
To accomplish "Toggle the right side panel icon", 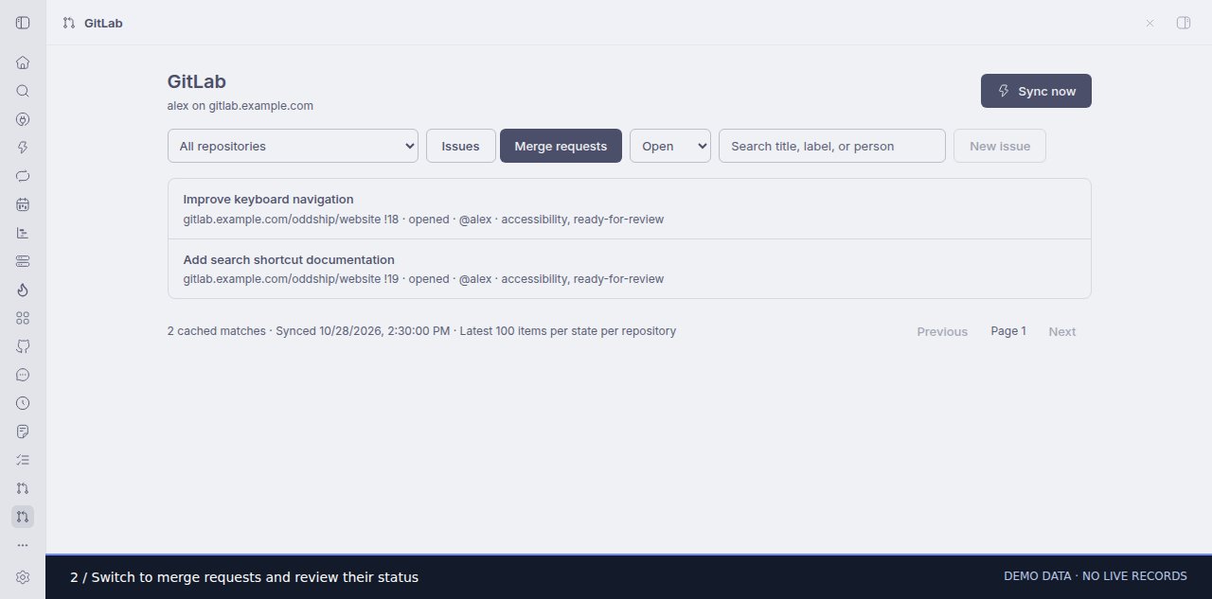I will point(1183,23).
